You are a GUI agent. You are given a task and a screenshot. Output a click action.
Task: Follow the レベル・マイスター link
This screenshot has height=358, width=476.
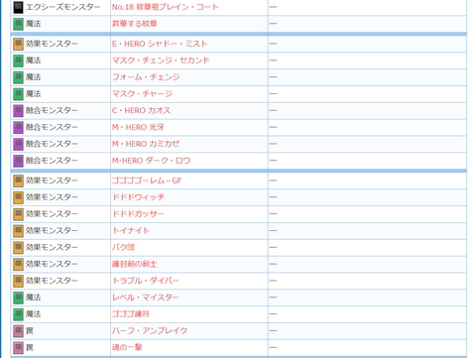[x=146, y=298]
